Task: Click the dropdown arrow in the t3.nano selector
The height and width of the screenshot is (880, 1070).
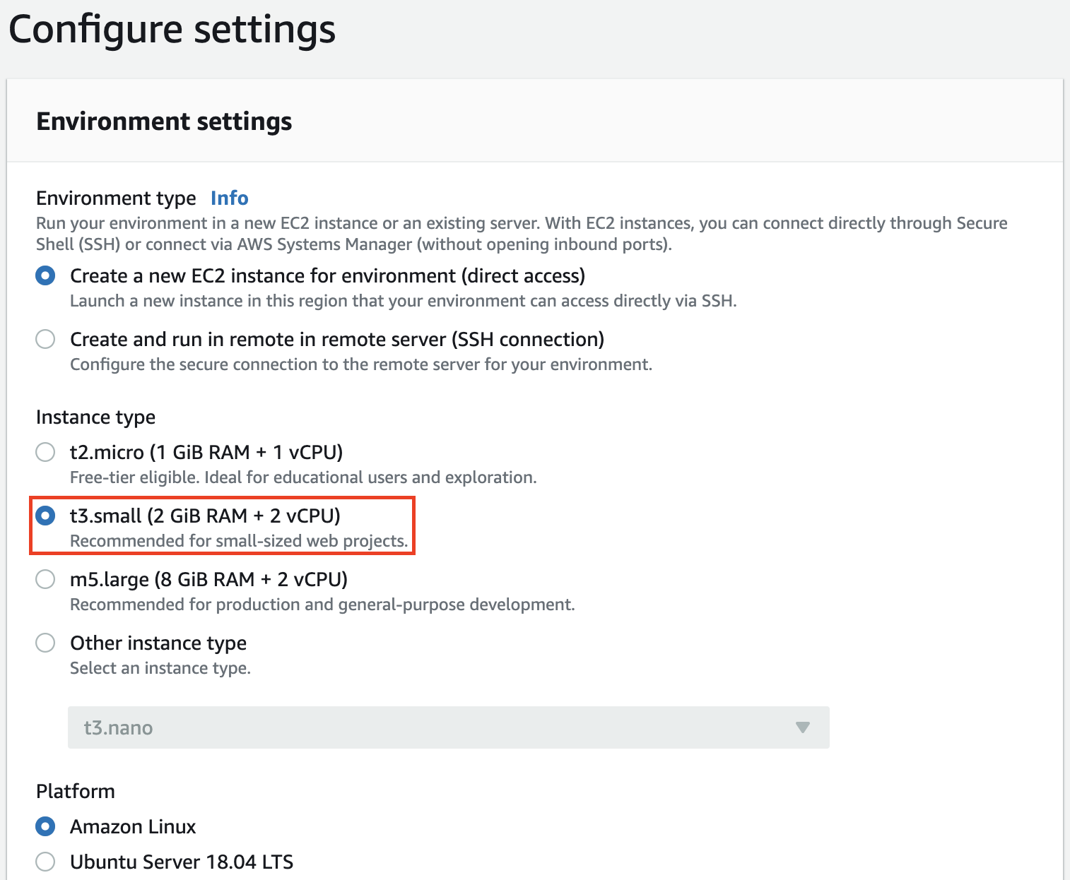Action: click(x=802, y=727)
